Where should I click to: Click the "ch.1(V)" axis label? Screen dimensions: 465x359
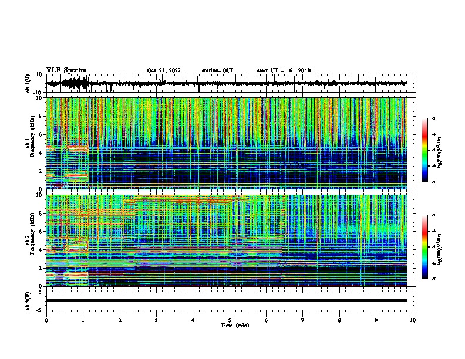tap(28, 83)
